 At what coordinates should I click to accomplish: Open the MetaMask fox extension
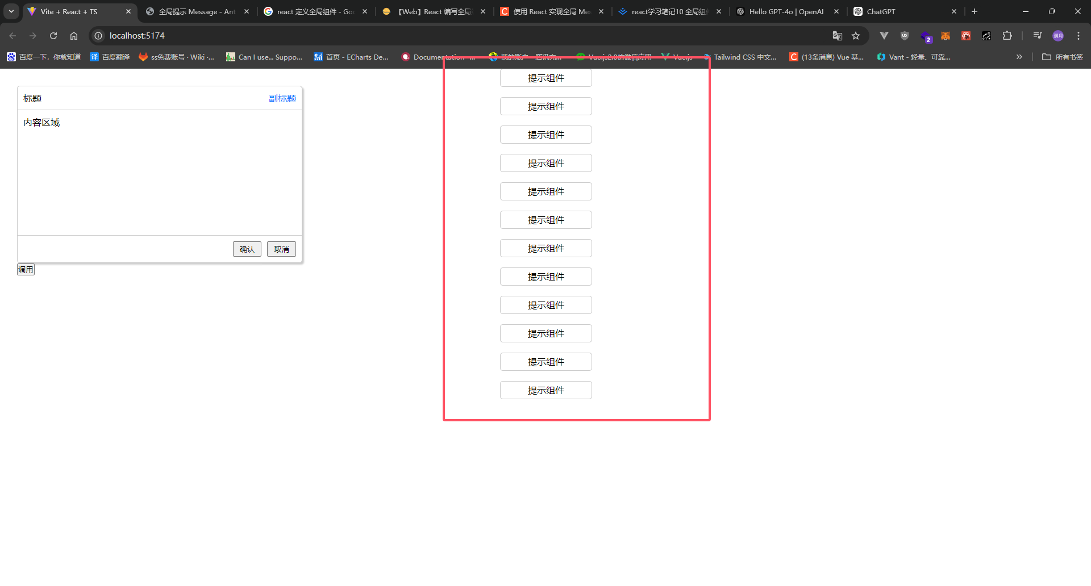point(946,36)
